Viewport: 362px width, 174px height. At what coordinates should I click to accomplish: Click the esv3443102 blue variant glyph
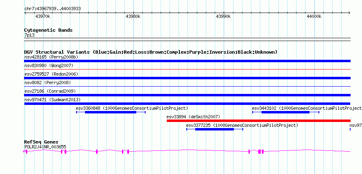click(286, 112)
